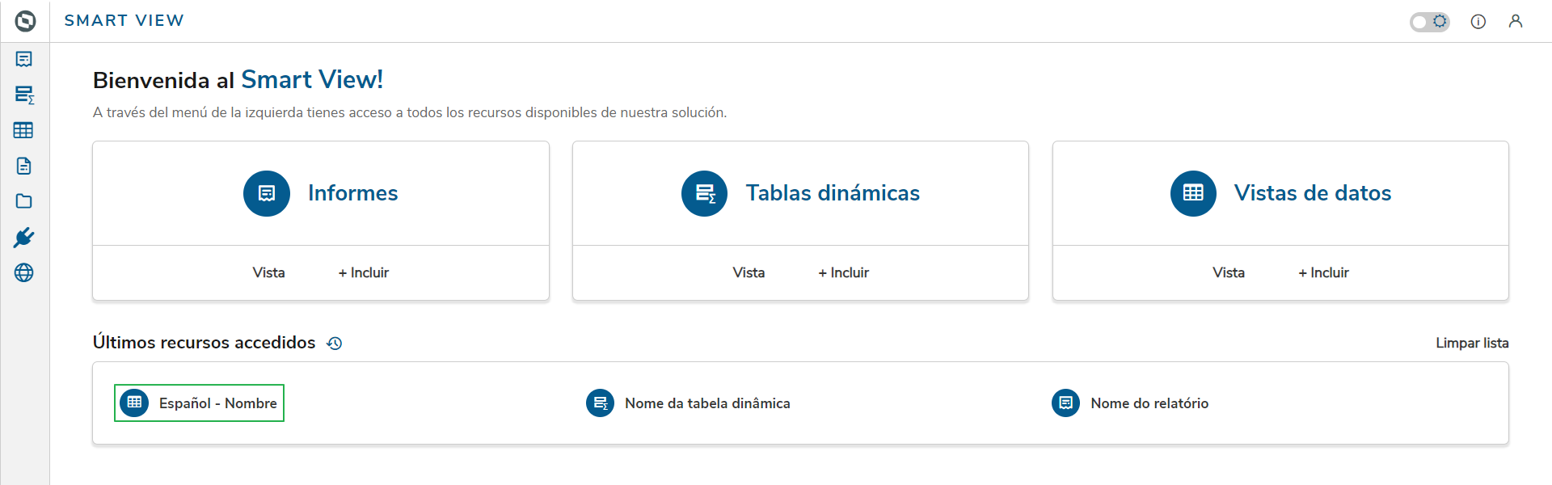Open Reports from the sidebar icon
1552x485 pixels.
pos(24,59)
